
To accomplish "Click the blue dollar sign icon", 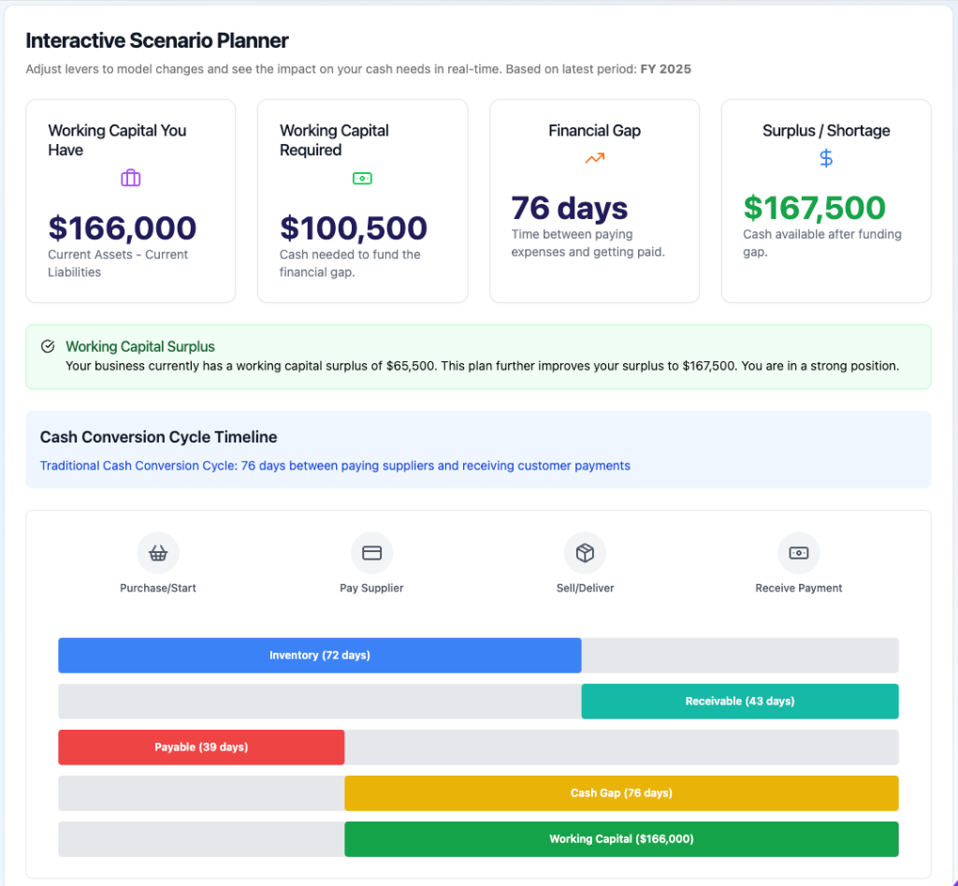I will pos(826,158).
